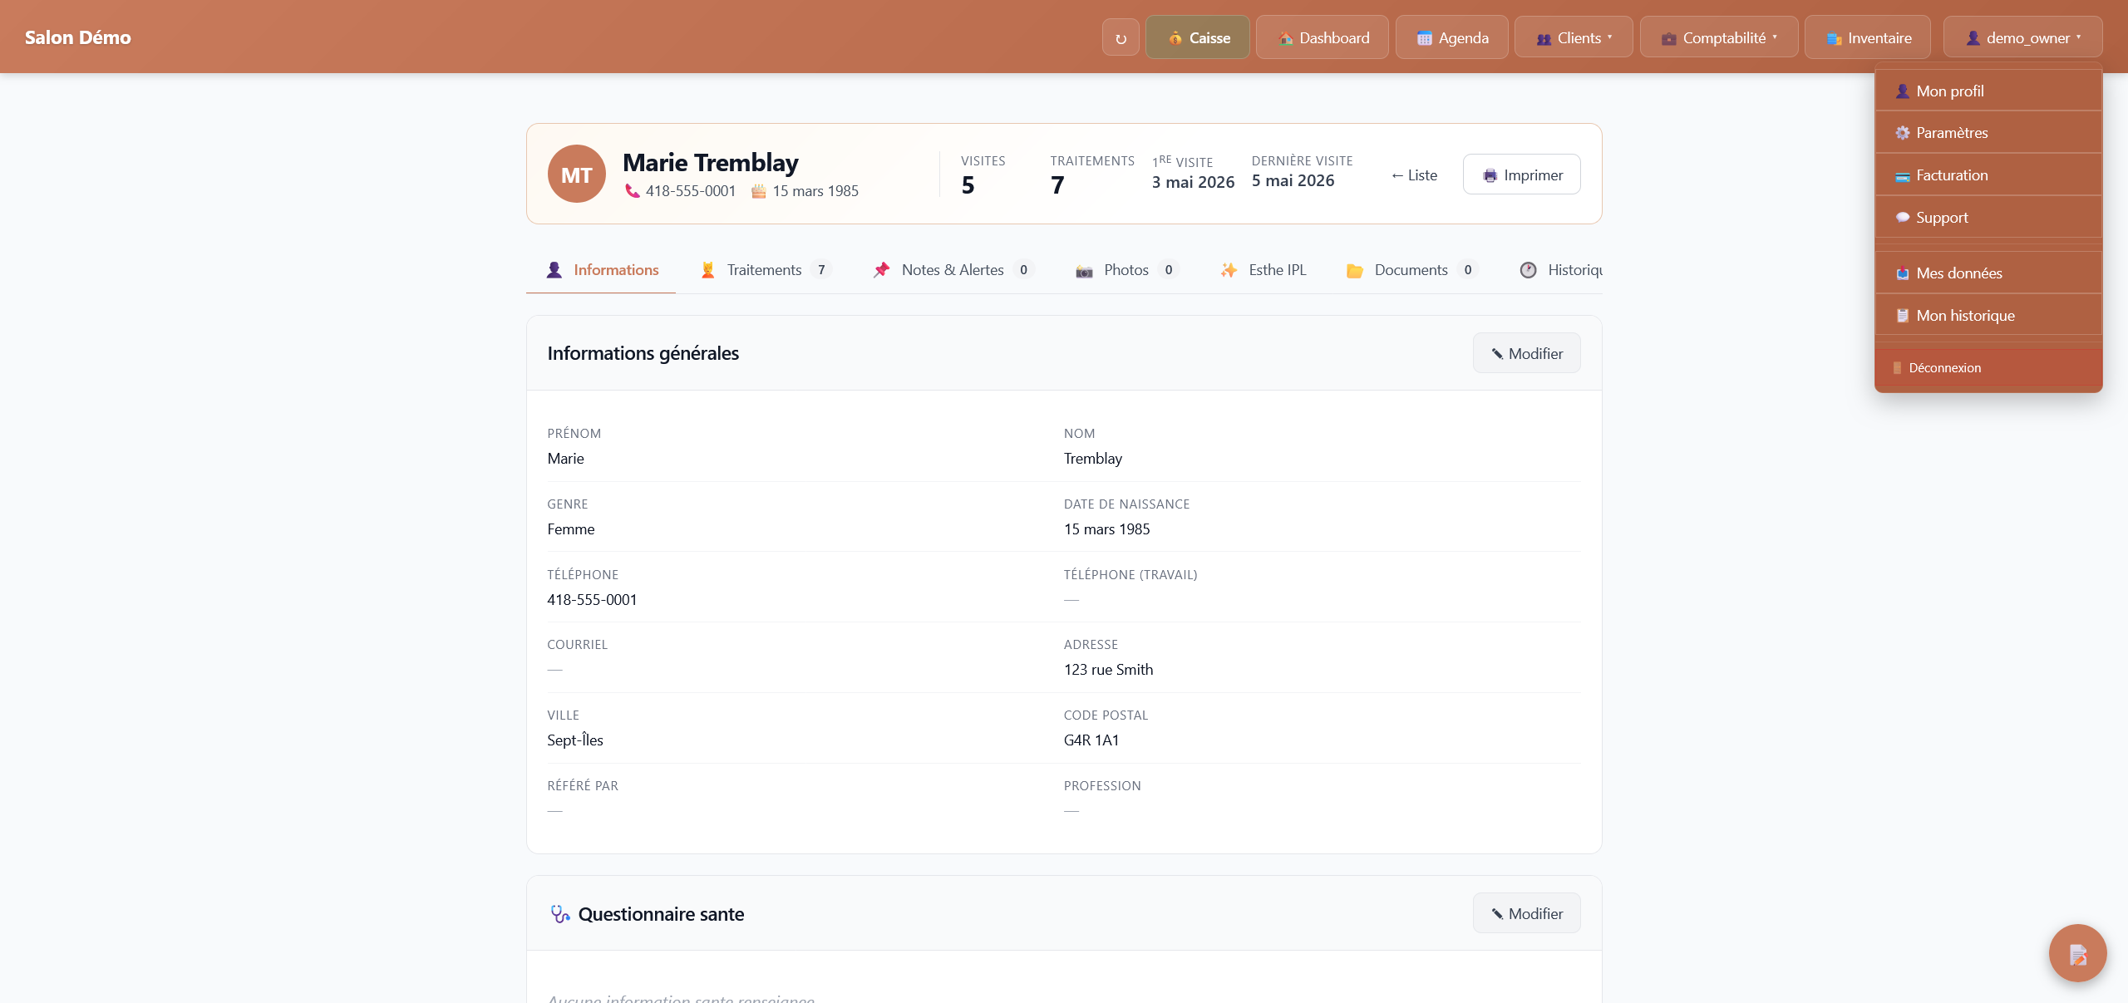Viewport: 2128px width, 1003px height.
Task: Click the briefcase icon on Comptabilité
Action: (1669, 38)
